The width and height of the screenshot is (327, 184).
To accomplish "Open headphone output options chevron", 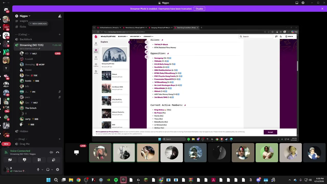I will coord(52,169).
